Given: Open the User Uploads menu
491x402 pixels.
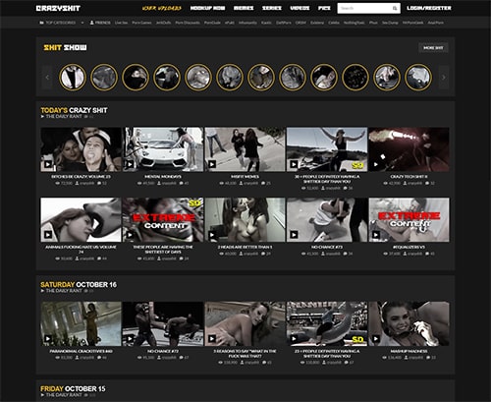Looking at the screenshot, I should click(162, 8).
